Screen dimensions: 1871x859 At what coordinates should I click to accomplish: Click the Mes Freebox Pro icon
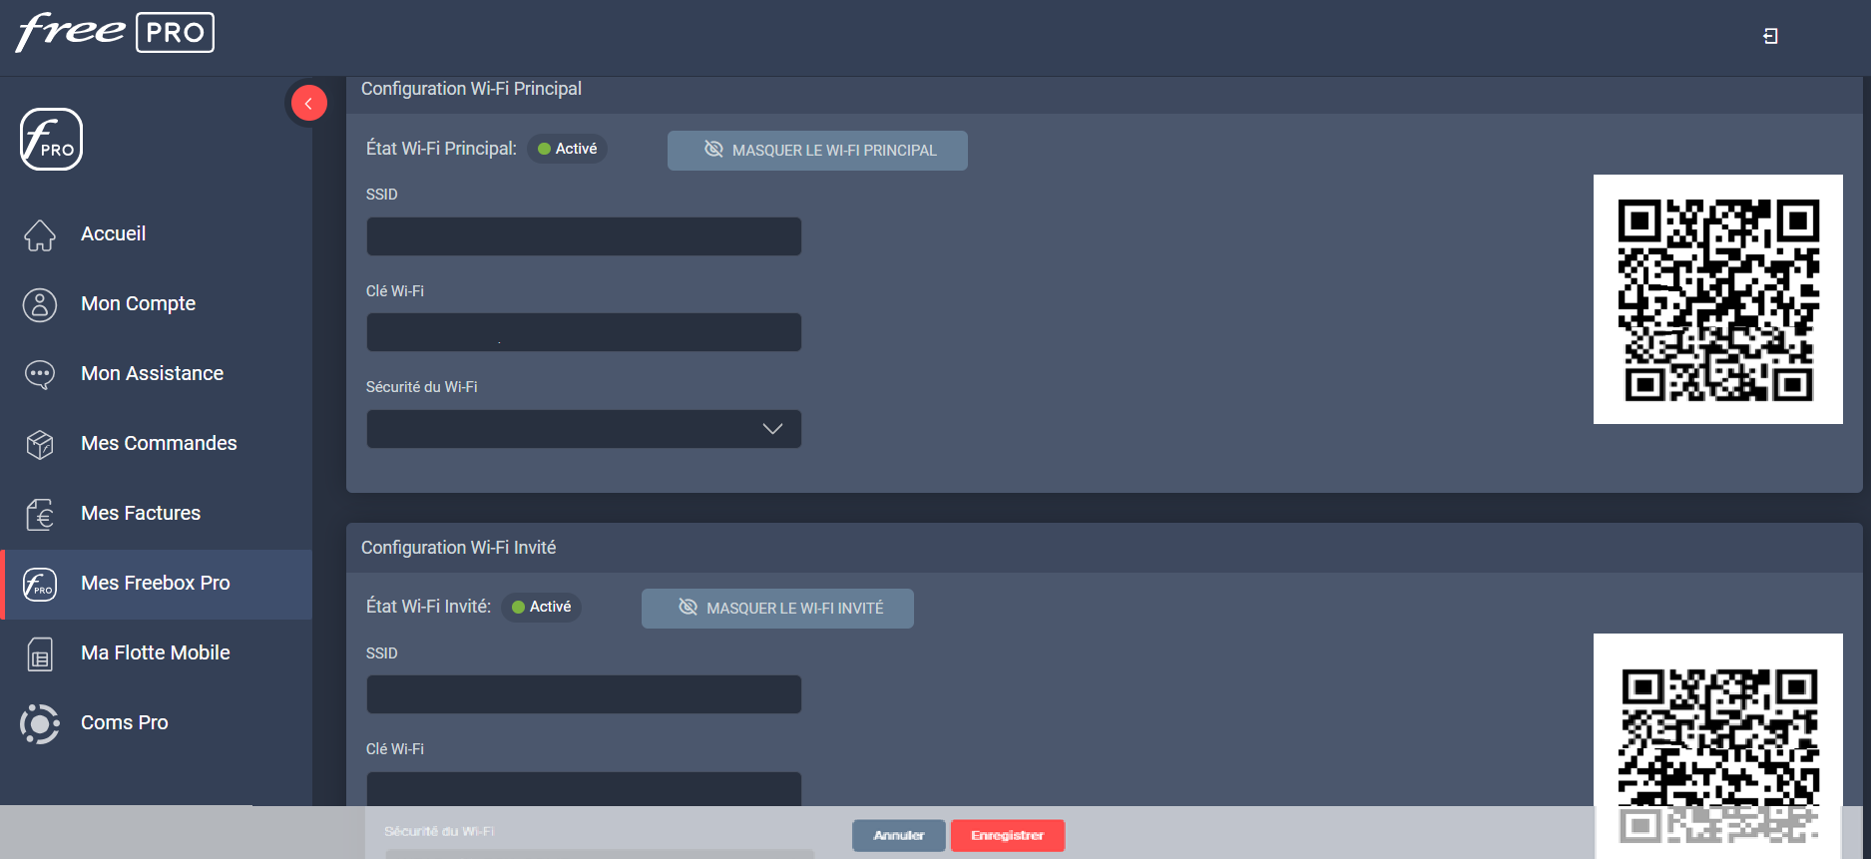40,584
